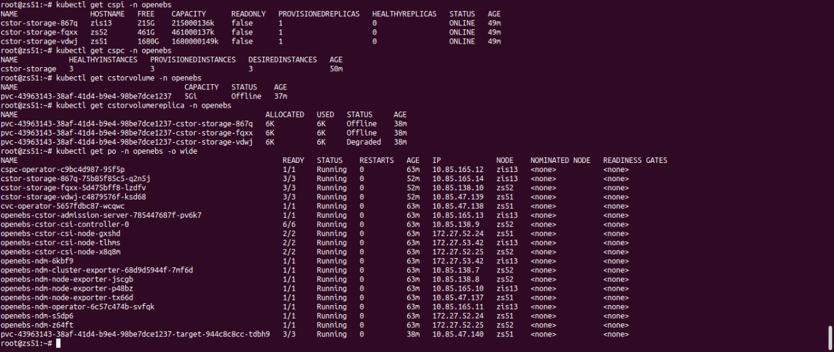Click the RESTARTS column header
The width and height of the screenshot is (834, 352).
377,160
